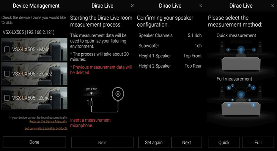Click position 7 marker in Full measurement diagram
Image resolution: width=277 pixels, height=151 pixels.
[x=253, y=87]
